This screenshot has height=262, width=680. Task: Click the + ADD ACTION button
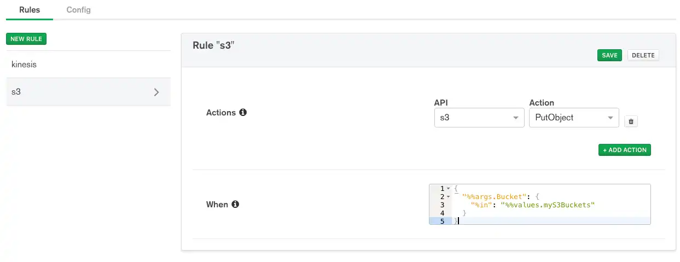[624, 150]
